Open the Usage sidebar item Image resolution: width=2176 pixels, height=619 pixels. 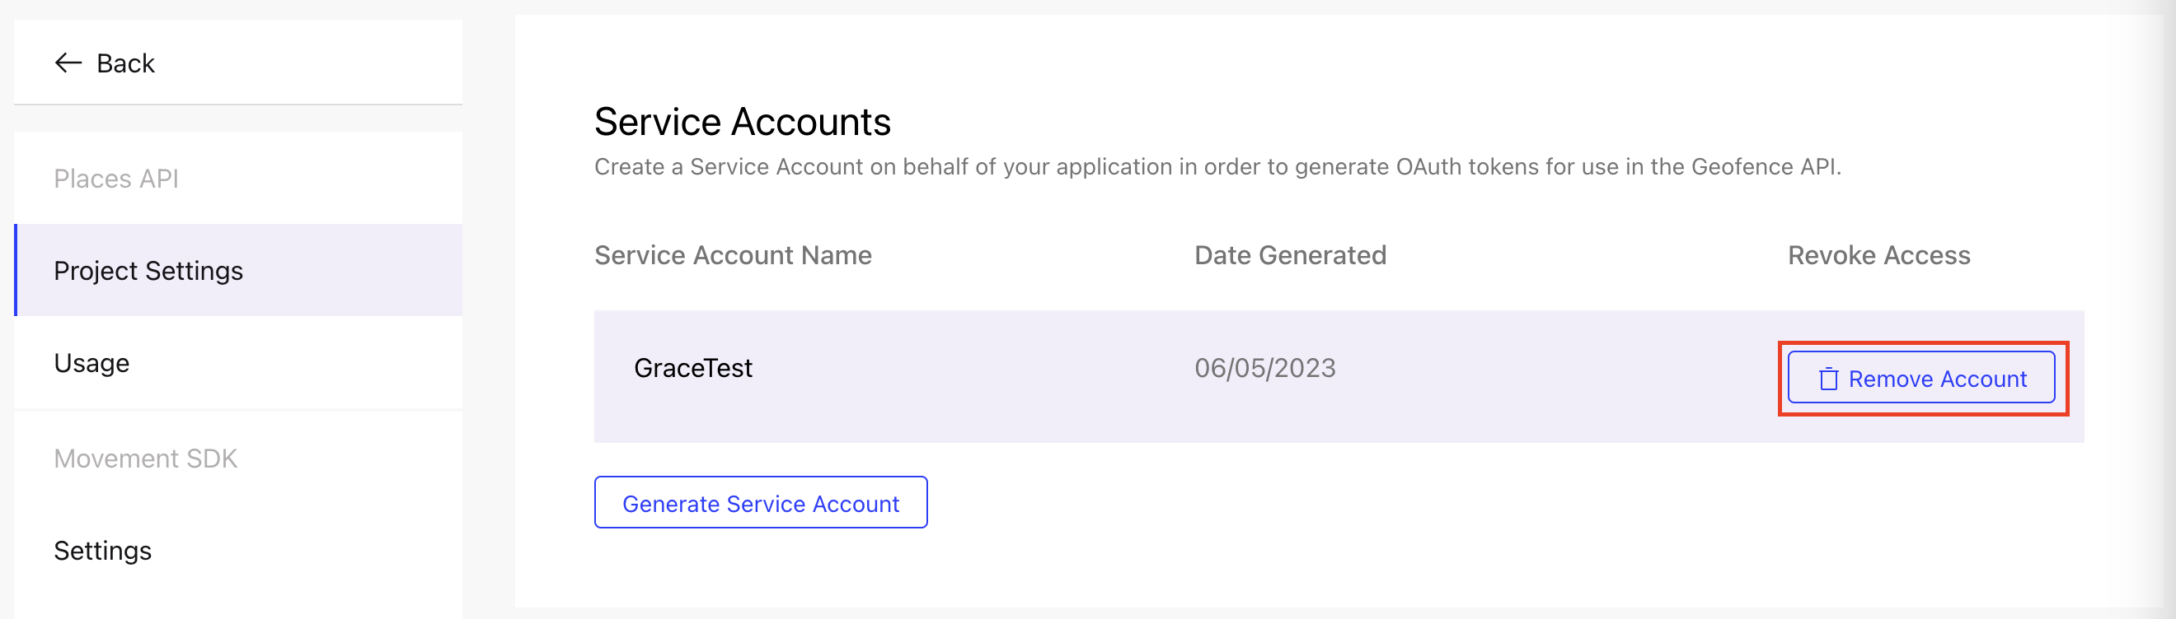(x=91, y=364)
